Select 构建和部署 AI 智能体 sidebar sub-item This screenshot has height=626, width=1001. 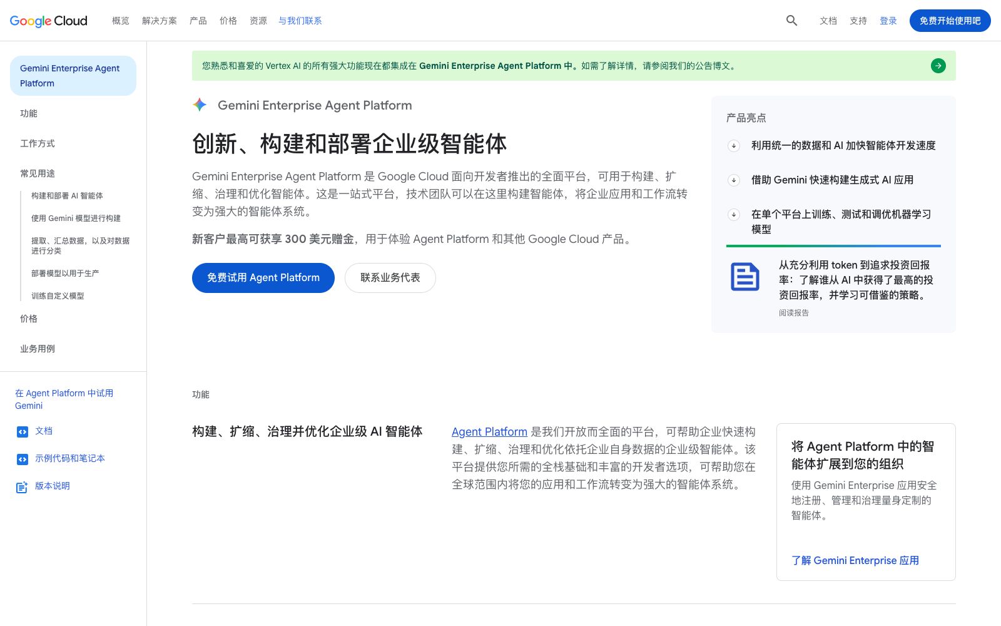tap(67, 196)
